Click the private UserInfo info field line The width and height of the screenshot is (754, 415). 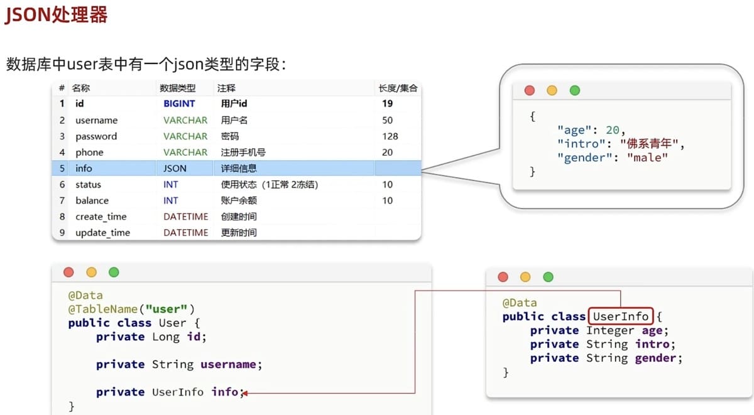(x=167, y=392)
